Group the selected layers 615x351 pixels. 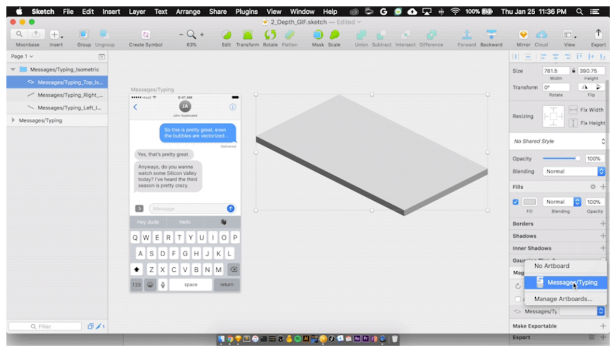(83, 34)
